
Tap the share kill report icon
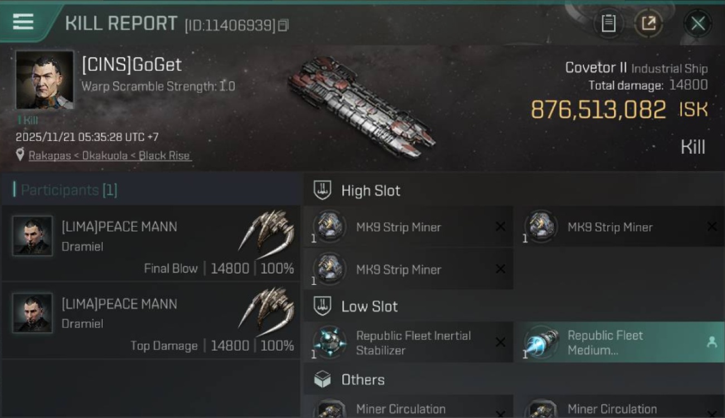coord(649,23)
